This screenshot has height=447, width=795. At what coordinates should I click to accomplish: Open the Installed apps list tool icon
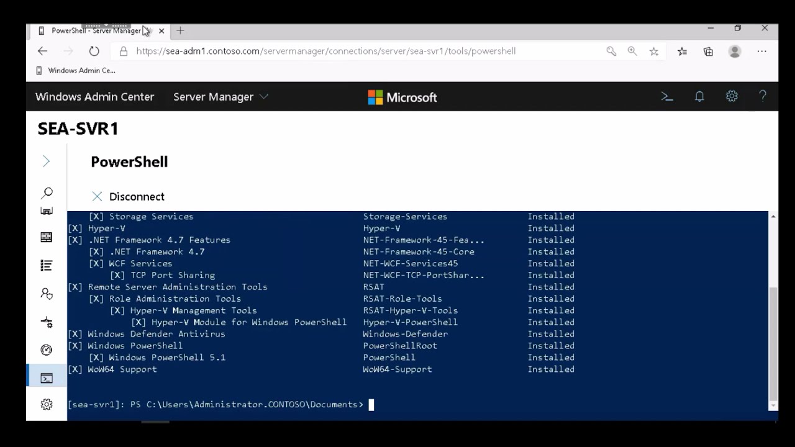click(x=47, y=266)
